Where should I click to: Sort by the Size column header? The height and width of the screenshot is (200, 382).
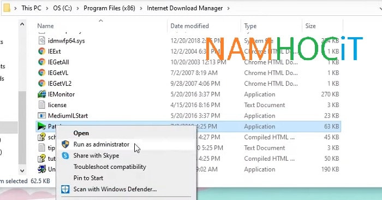tap(311, 26)
